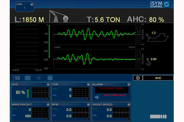Click the 2/10 ETHERNET ERROR alarm message
The width and height of the screenshot is (184, 122).
(112, 88)
